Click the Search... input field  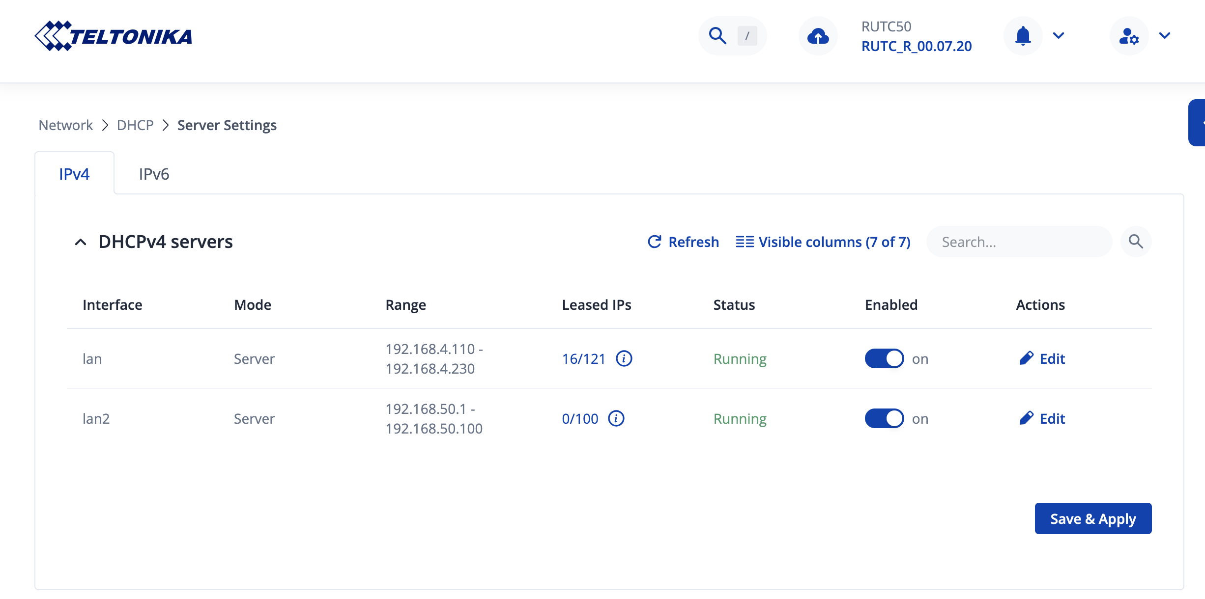click(x=1019, y=242)
